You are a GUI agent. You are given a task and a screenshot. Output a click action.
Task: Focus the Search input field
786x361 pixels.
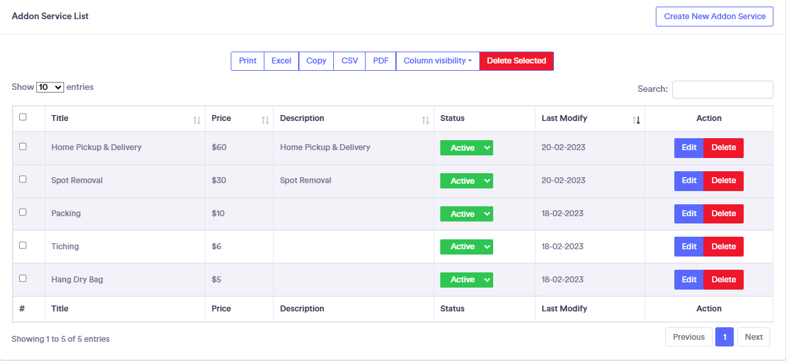click(x=723, y=89)
